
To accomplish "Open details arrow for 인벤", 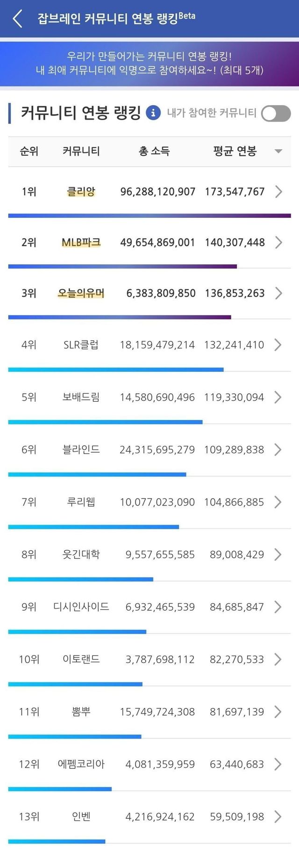I will pyautogui.click(x=278, y=816).
